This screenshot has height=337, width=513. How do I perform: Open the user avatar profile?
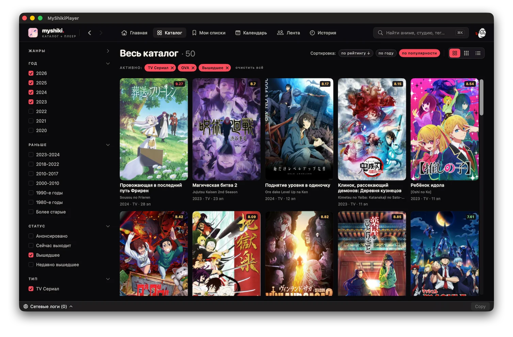481,33
